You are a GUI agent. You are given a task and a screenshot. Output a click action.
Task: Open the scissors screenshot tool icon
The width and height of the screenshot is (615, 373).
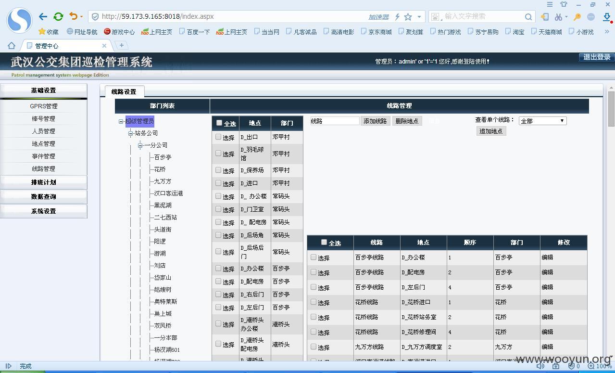tap(558, 17)
